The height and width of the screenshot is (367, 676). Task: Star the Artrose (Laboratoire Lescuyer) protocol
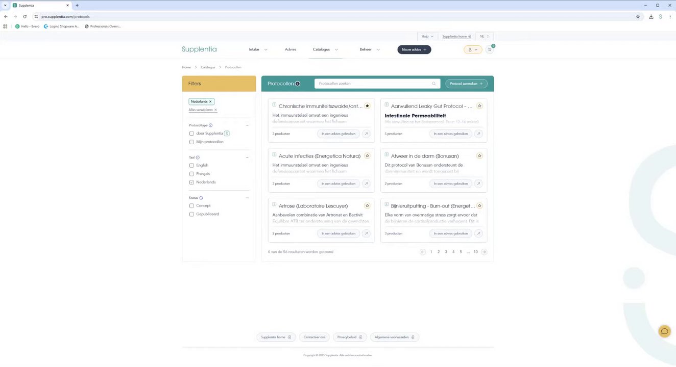click(367, 206)
